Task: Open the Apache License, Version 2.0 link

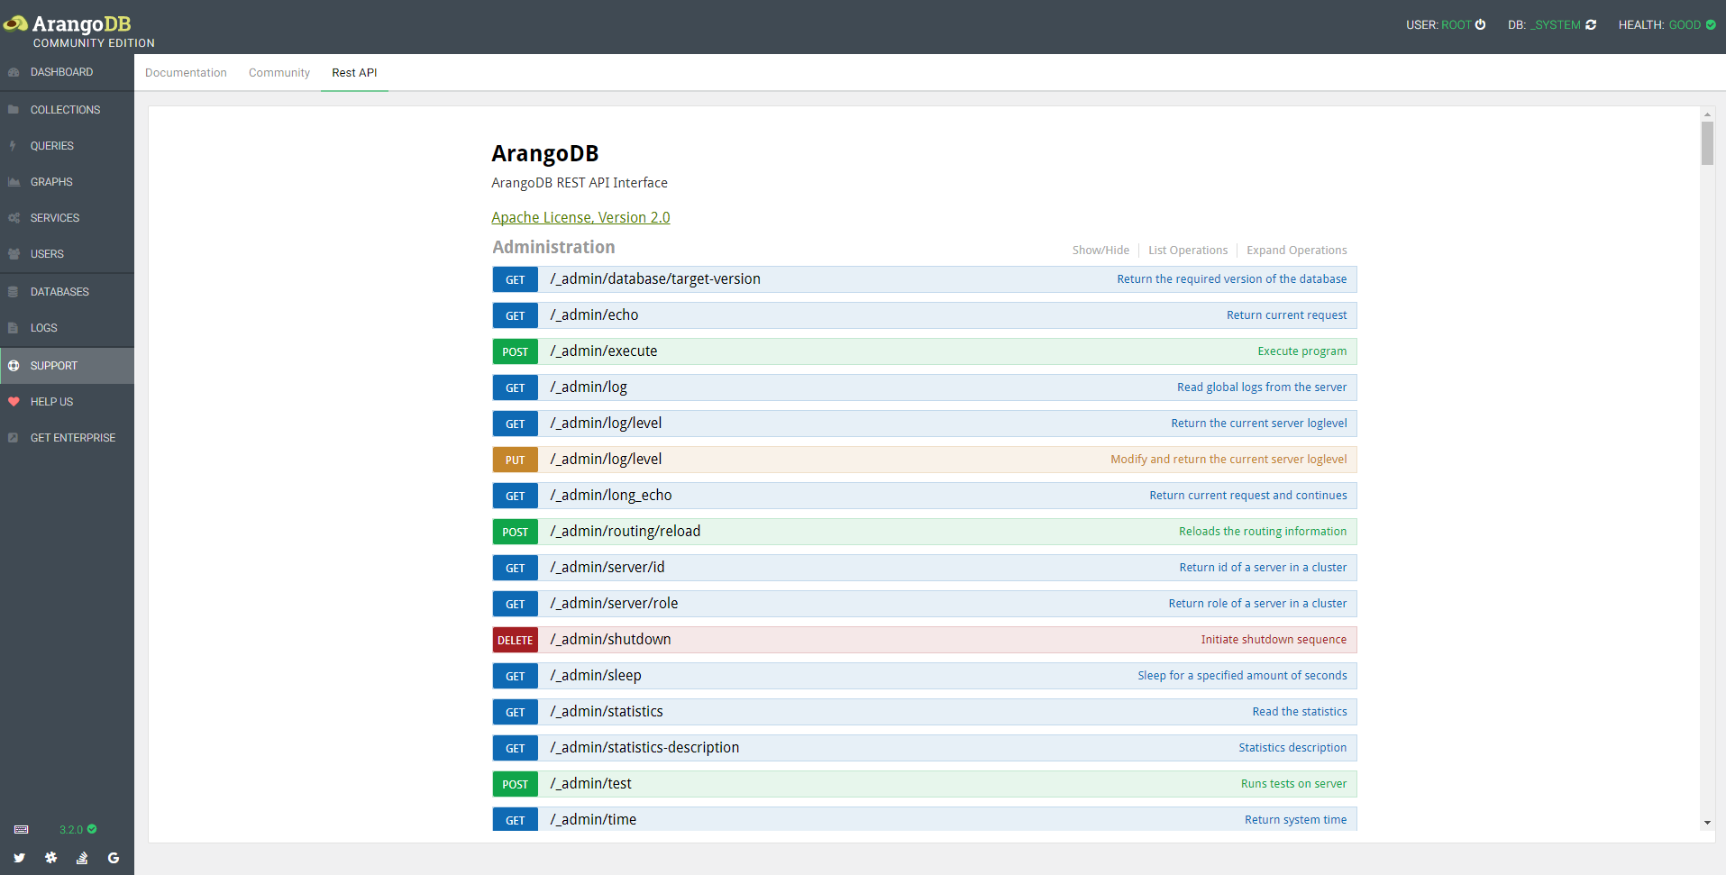Action: tap(580, 217)
